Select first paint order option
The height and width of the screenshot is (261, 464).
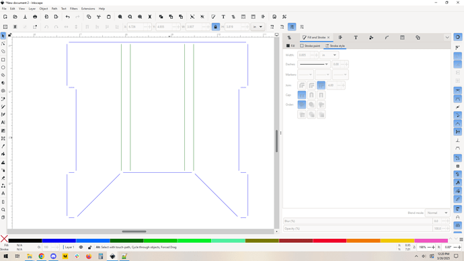point(302,104)
